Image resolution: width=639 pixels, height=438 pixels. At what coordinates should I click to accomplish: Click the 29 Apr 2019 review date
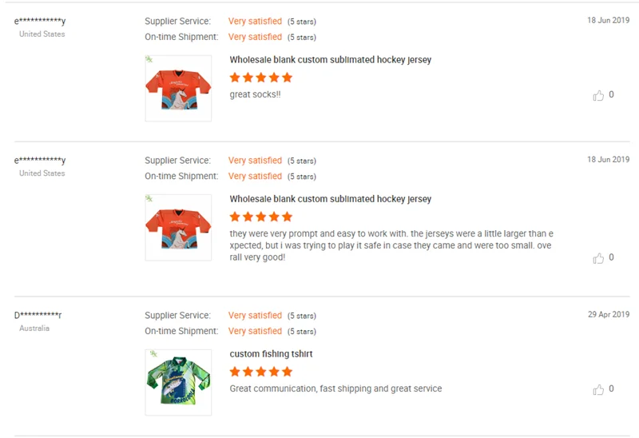click(609, 315)
